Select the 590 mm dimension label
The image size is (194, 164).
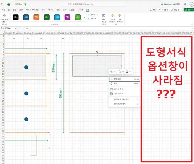click(60, 93)
